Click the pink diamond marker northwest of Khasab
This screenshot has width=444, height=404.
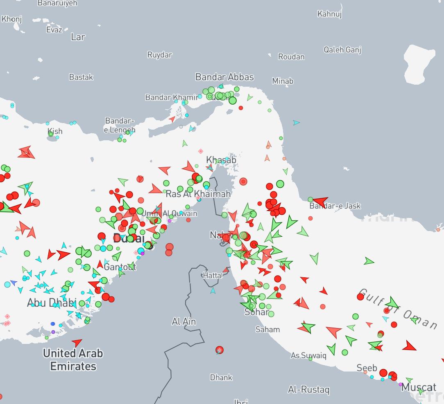(201, 151)
